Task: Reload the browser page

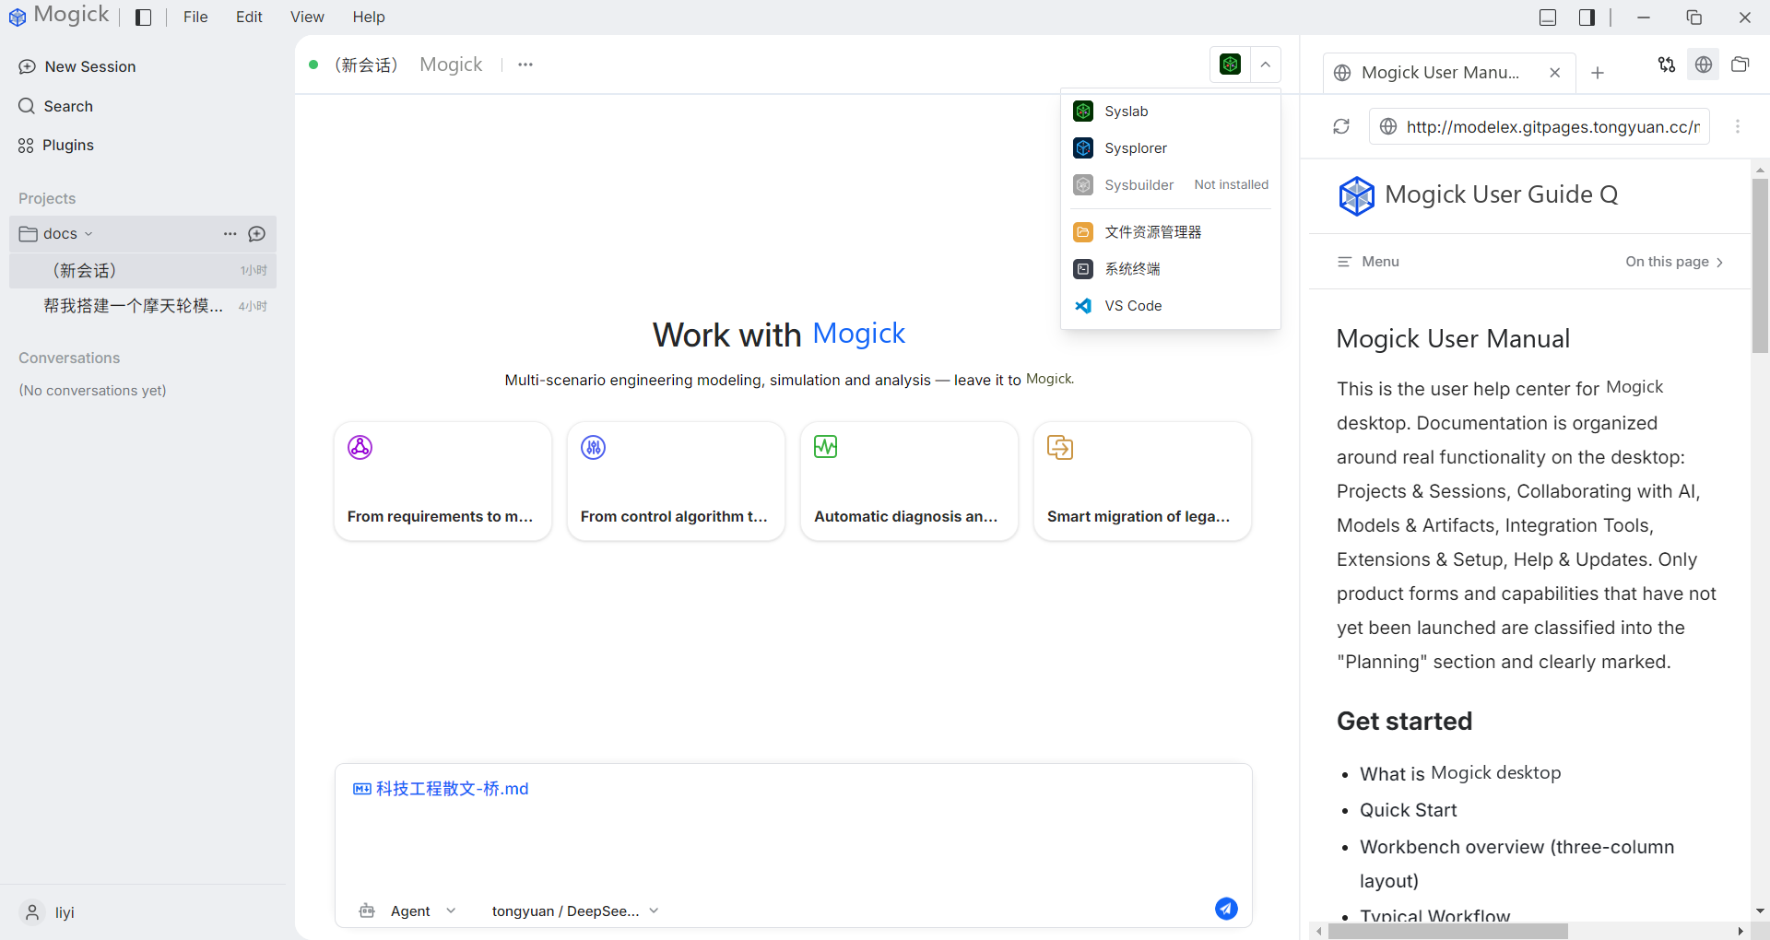Action: click(x=1341, y=126)
